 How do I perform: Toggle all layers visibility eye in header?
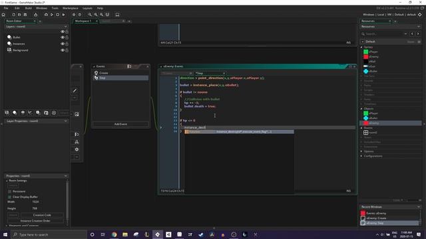[x=63, y=32]
